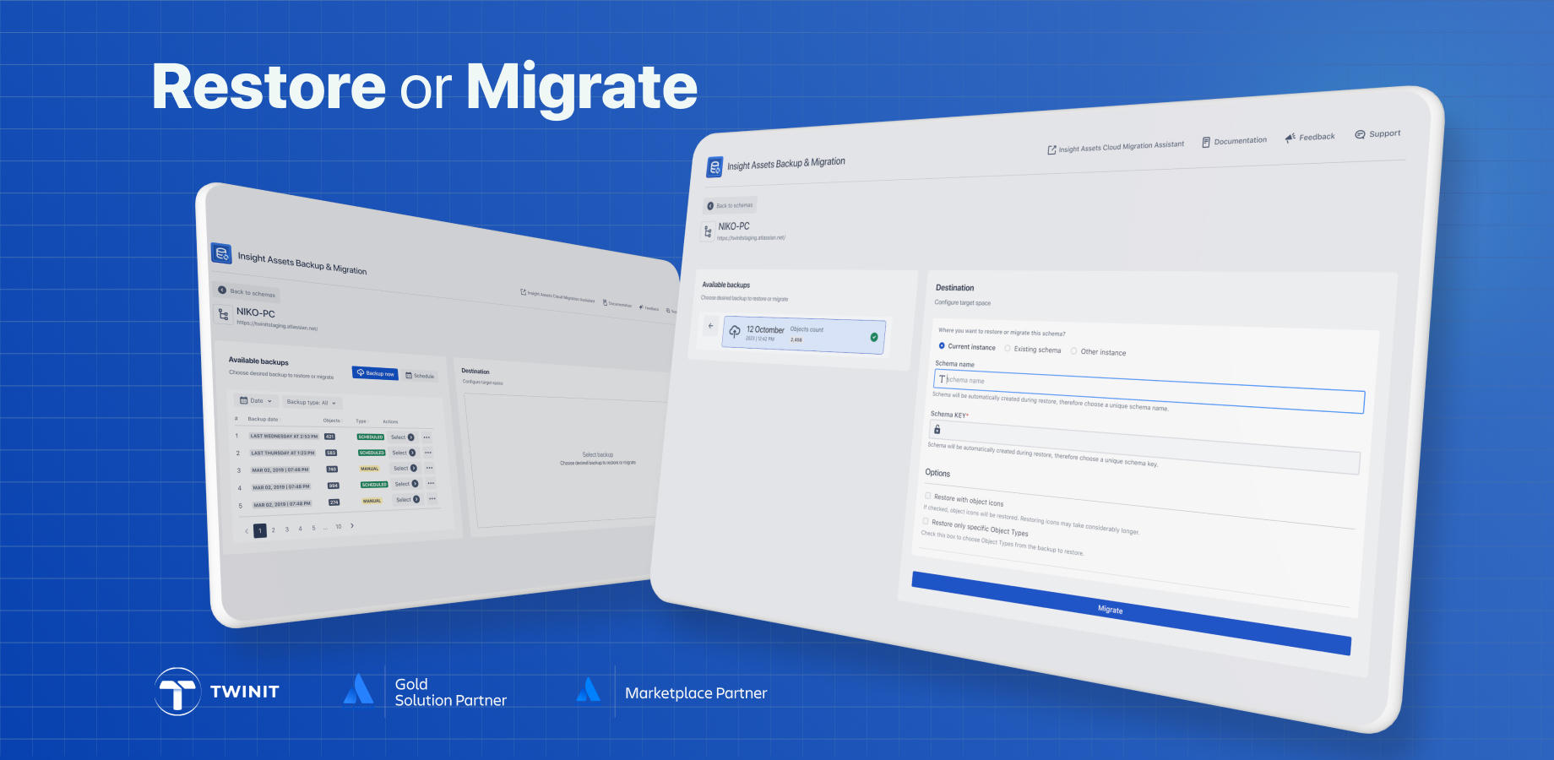The image size is (1554, 760).
Task: Open Support on the right tablet
Action: pyautogui.click(x=1377, y=133)
